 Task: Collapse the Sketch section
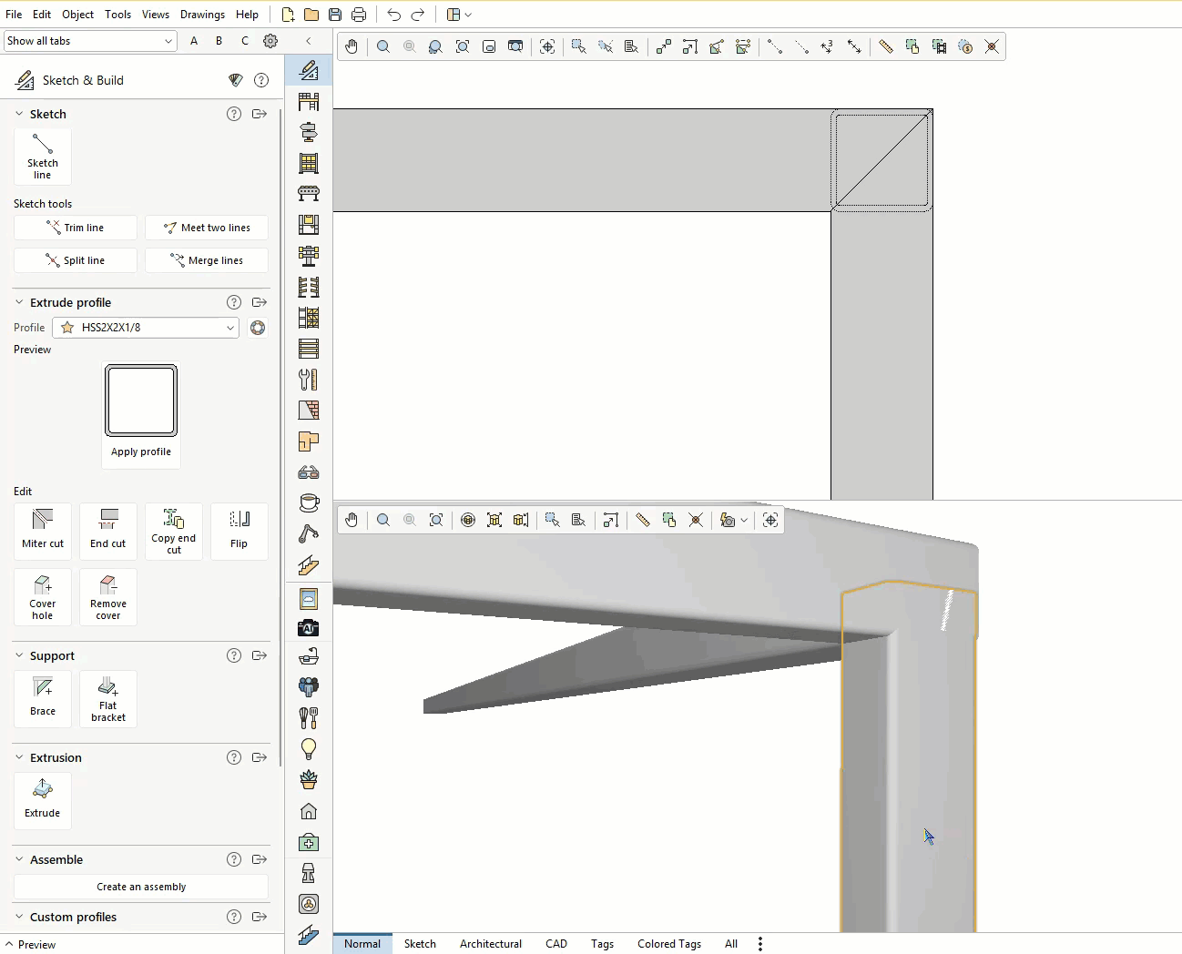pyautogui.click(x=19, y=114)
